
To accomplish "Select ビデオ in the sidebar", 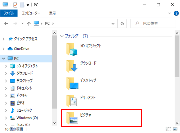I will click(x=21, y=103).
